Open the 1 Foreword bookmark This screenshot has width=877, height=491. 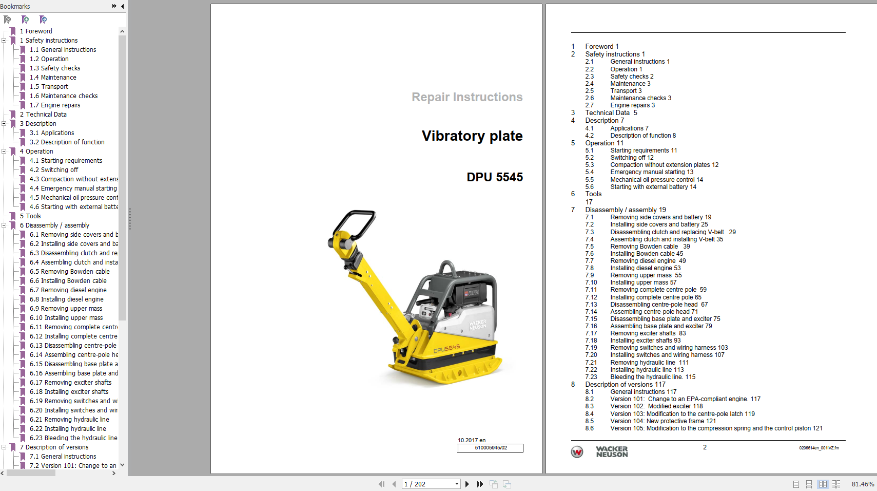36,31
